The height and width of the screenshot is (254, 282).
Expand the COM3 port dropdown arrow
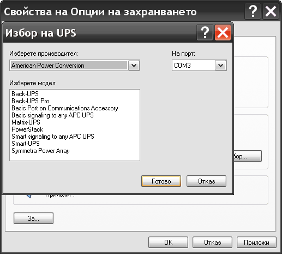pyautogui.click(x=220, y=66)
